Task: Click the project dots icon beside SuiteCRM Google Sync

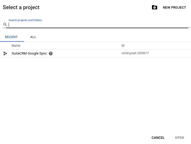Action: [5, 53]
